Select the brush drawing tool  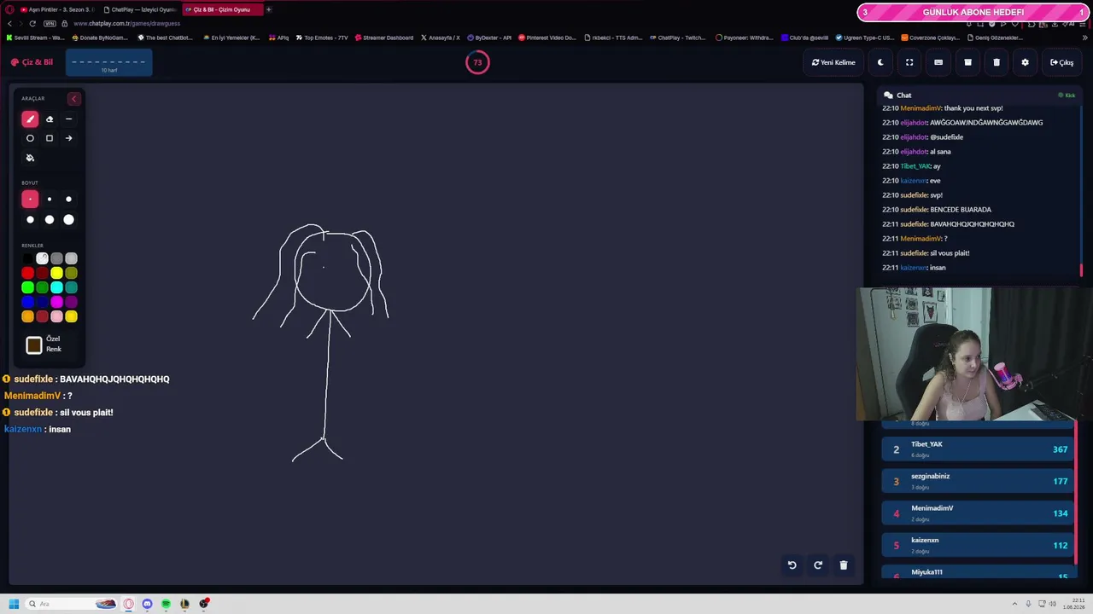click(30, 119)
